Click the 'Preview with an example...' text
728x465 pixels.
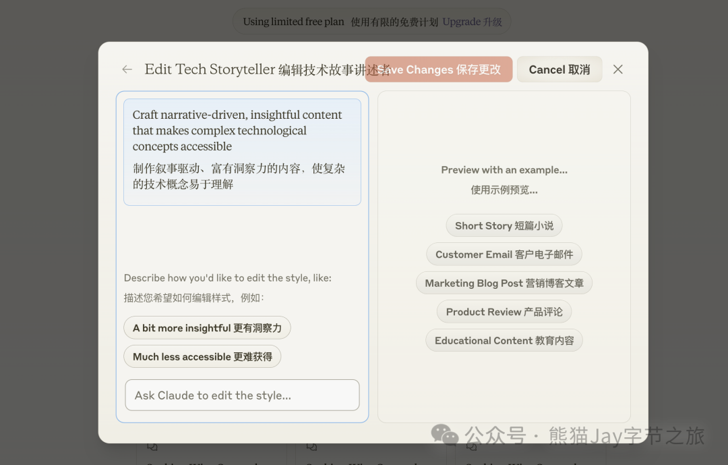coord(504,170)
